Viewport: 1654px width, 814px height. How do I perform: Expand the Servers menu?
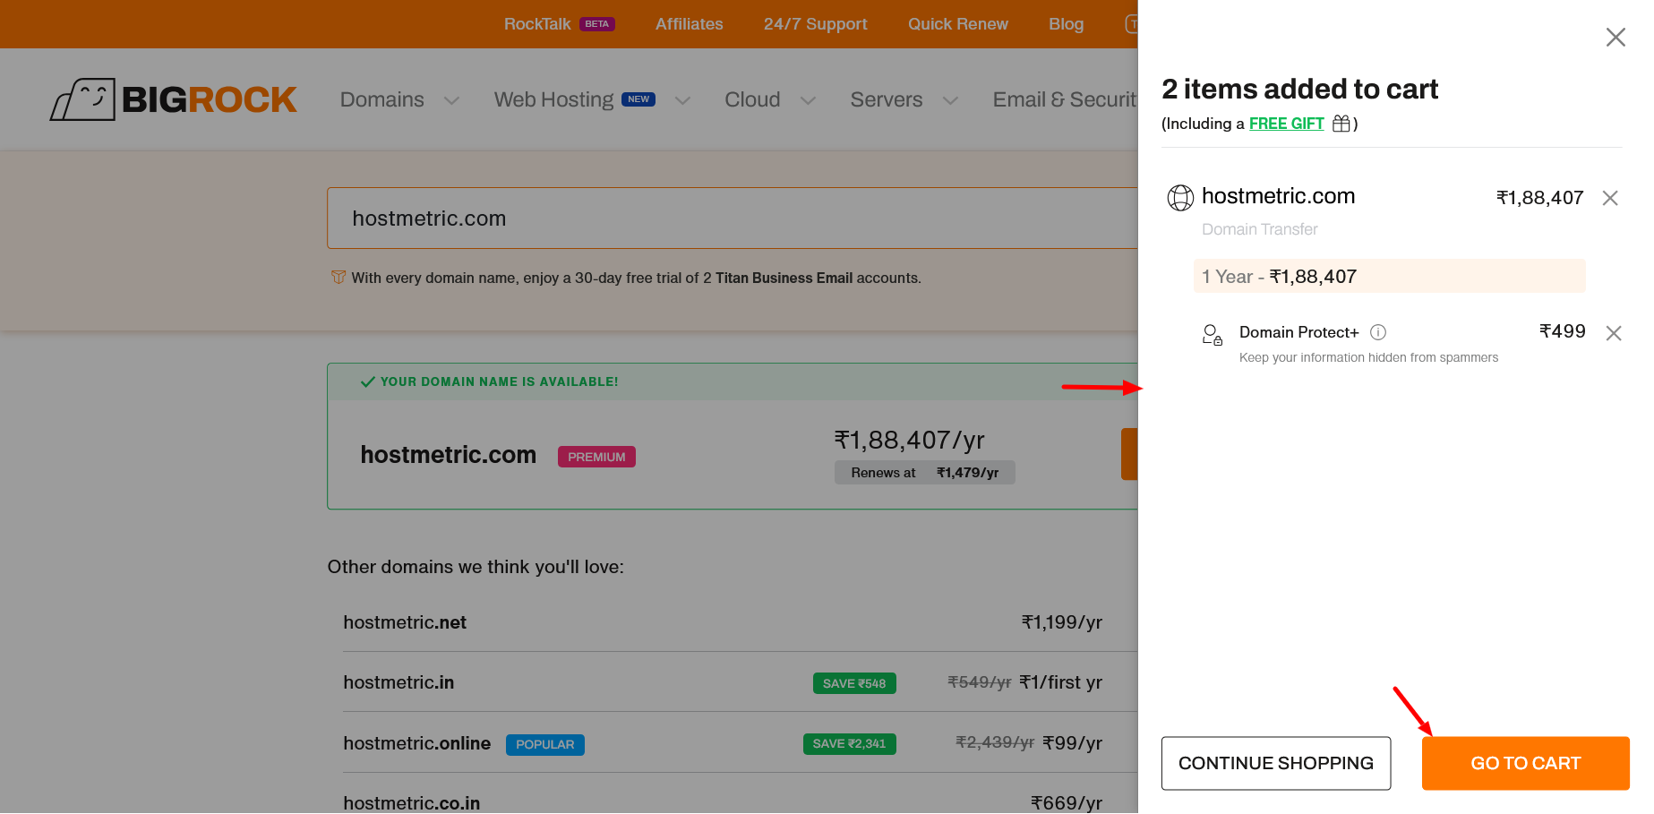click(904, 99)
